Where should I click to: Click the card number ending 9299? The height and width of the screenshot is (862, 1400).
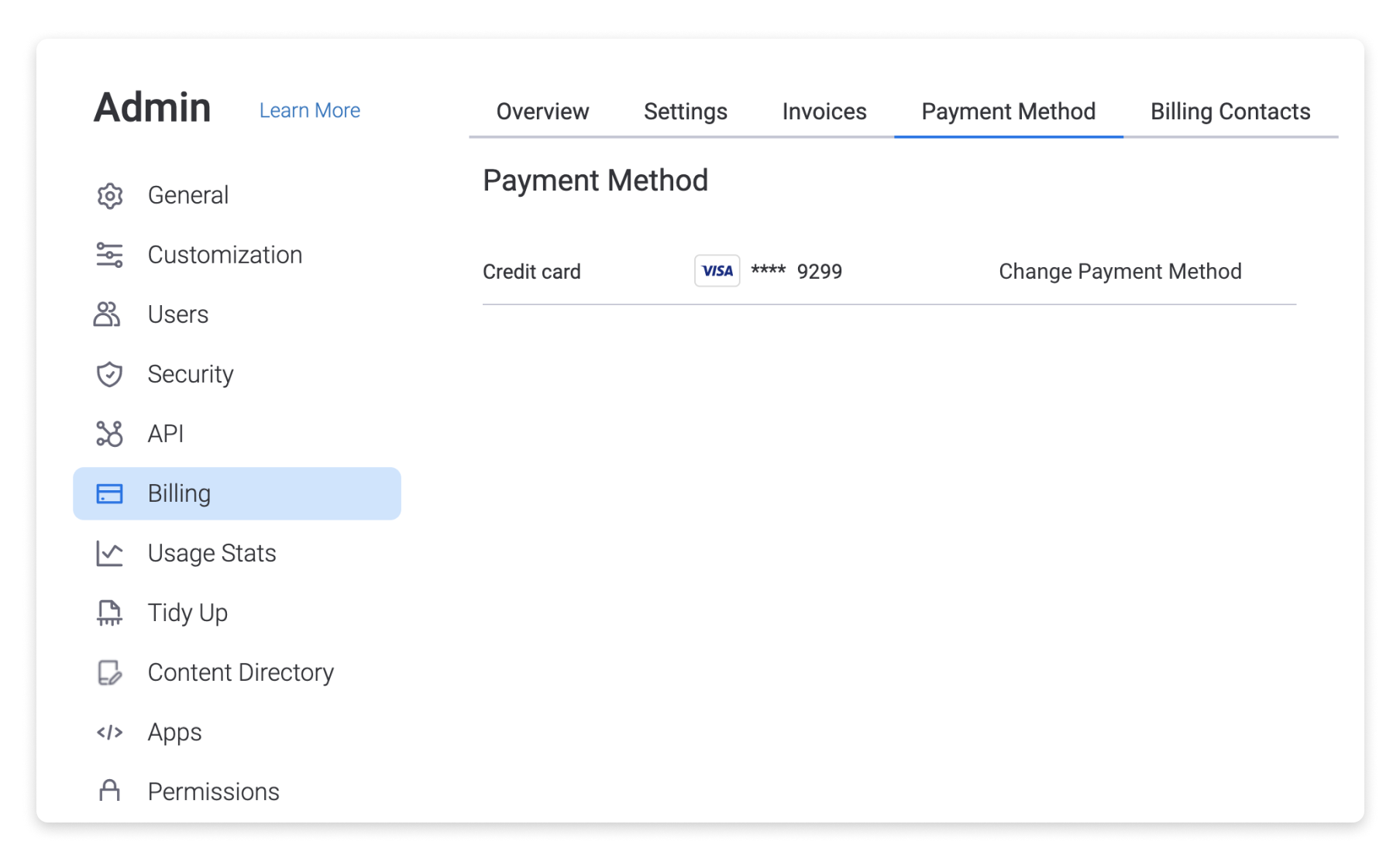tap(796, 271)
